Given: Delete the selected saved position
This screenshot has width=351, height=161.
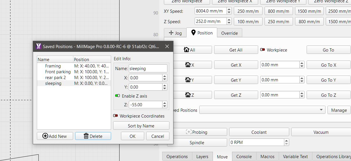Looking at the screenshot, I should click(93, 136).
